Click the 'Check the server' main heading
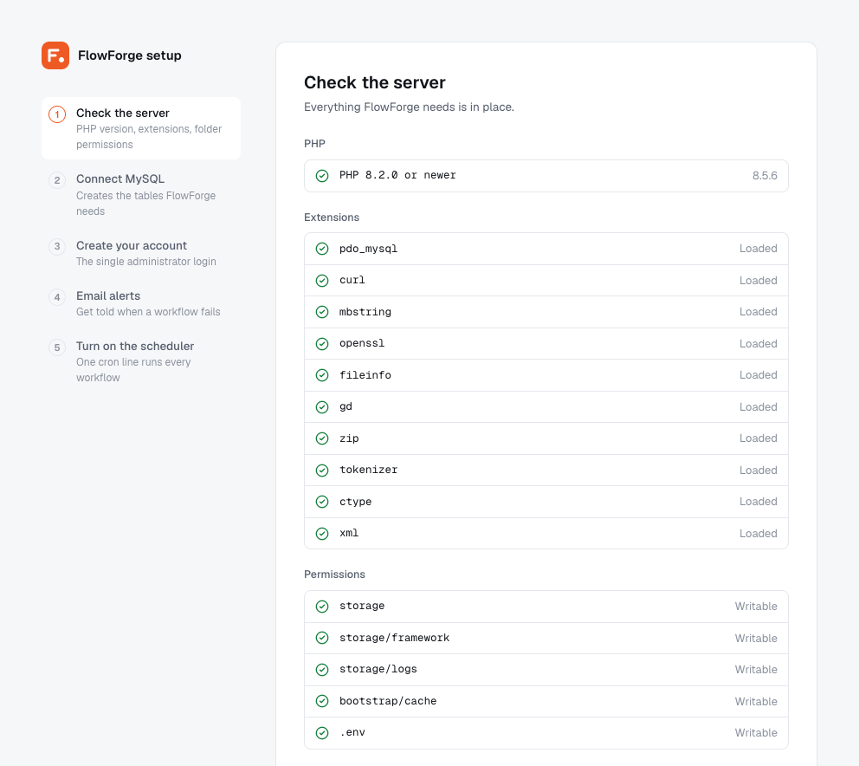Screen dimensions: 859x766 click(x=375, y=82)
